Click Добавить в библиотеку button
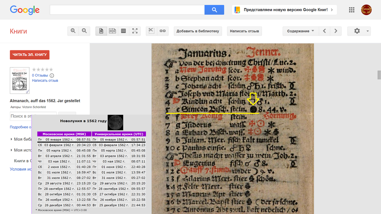 [198, 31]
